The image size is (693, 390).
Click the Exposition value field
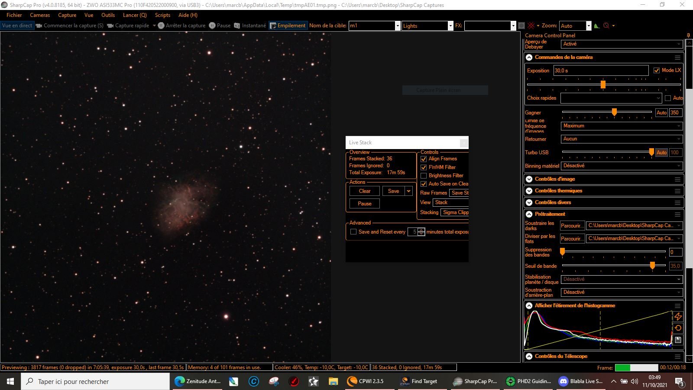coord(601,70)
